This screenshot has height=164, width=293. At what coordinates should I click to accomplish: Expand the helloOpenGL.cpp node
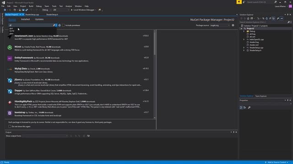(x=244, y=40)
